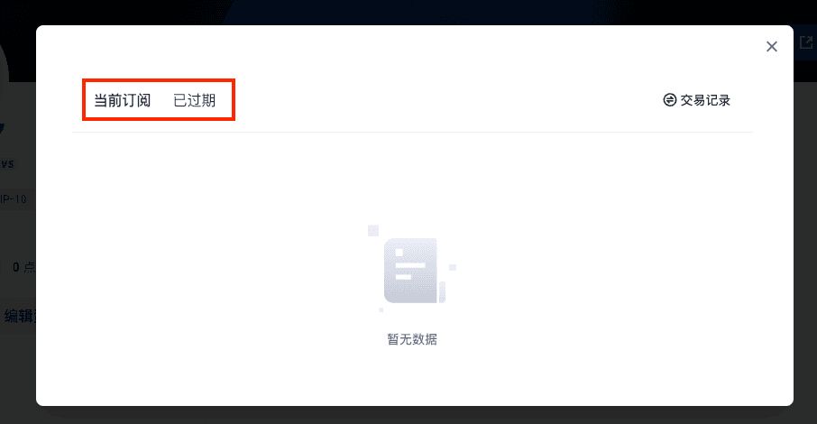817x424 pixels.
Task: Click the VIP-10 level badge
Action: [14, 198]
